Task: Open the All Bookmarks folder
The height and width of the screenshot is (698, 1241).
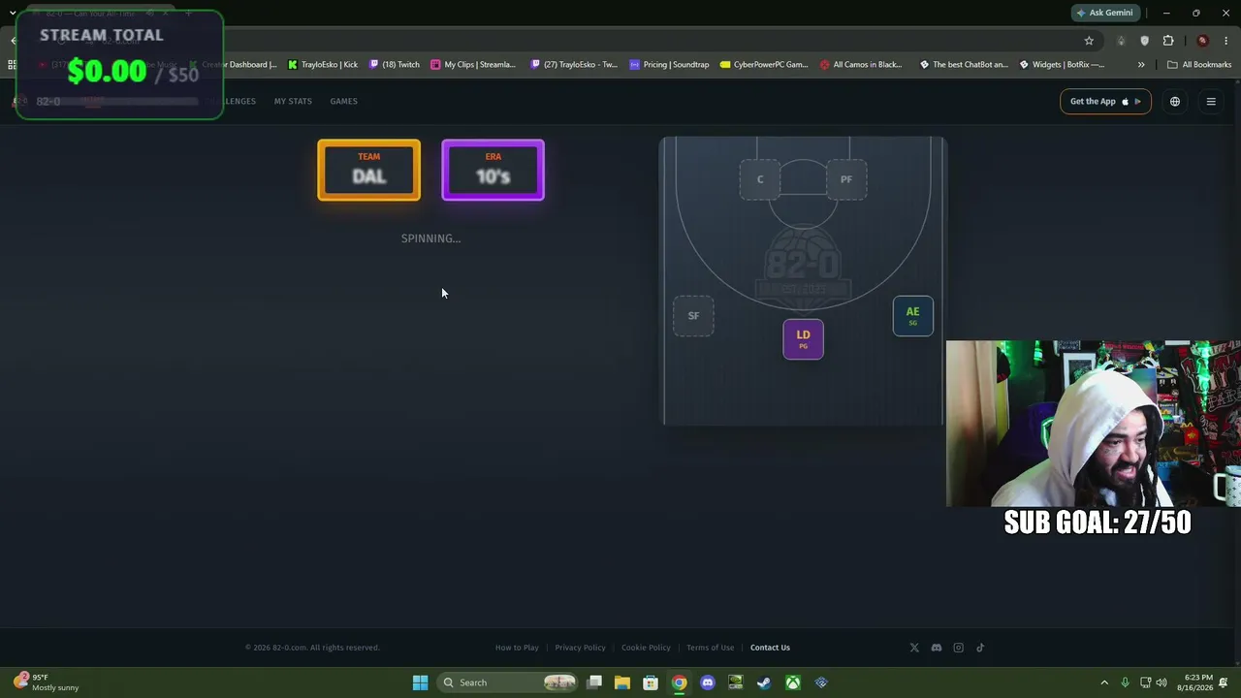Action: tap(1199, 65)
